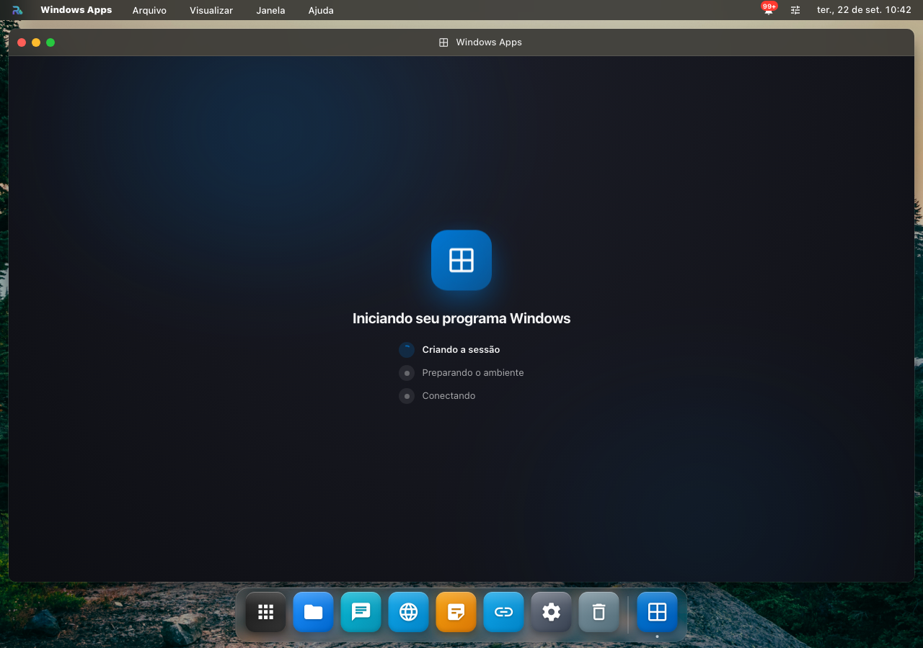
Task: Open the web browser globe icon
Action: tap(409, 612)
